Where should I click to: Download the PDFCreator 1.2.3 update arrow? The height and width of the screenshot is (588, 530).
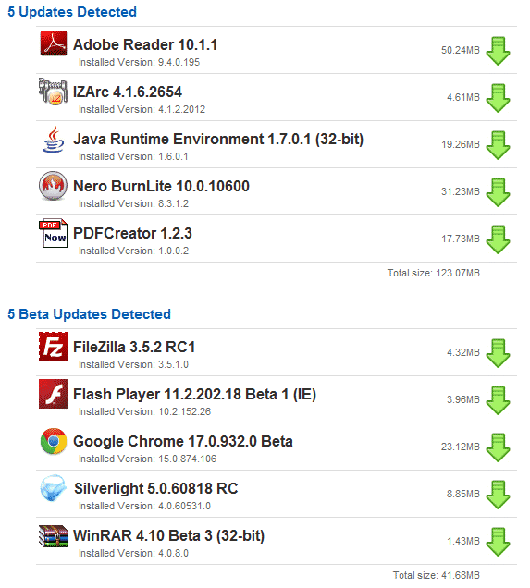point(498,240)
